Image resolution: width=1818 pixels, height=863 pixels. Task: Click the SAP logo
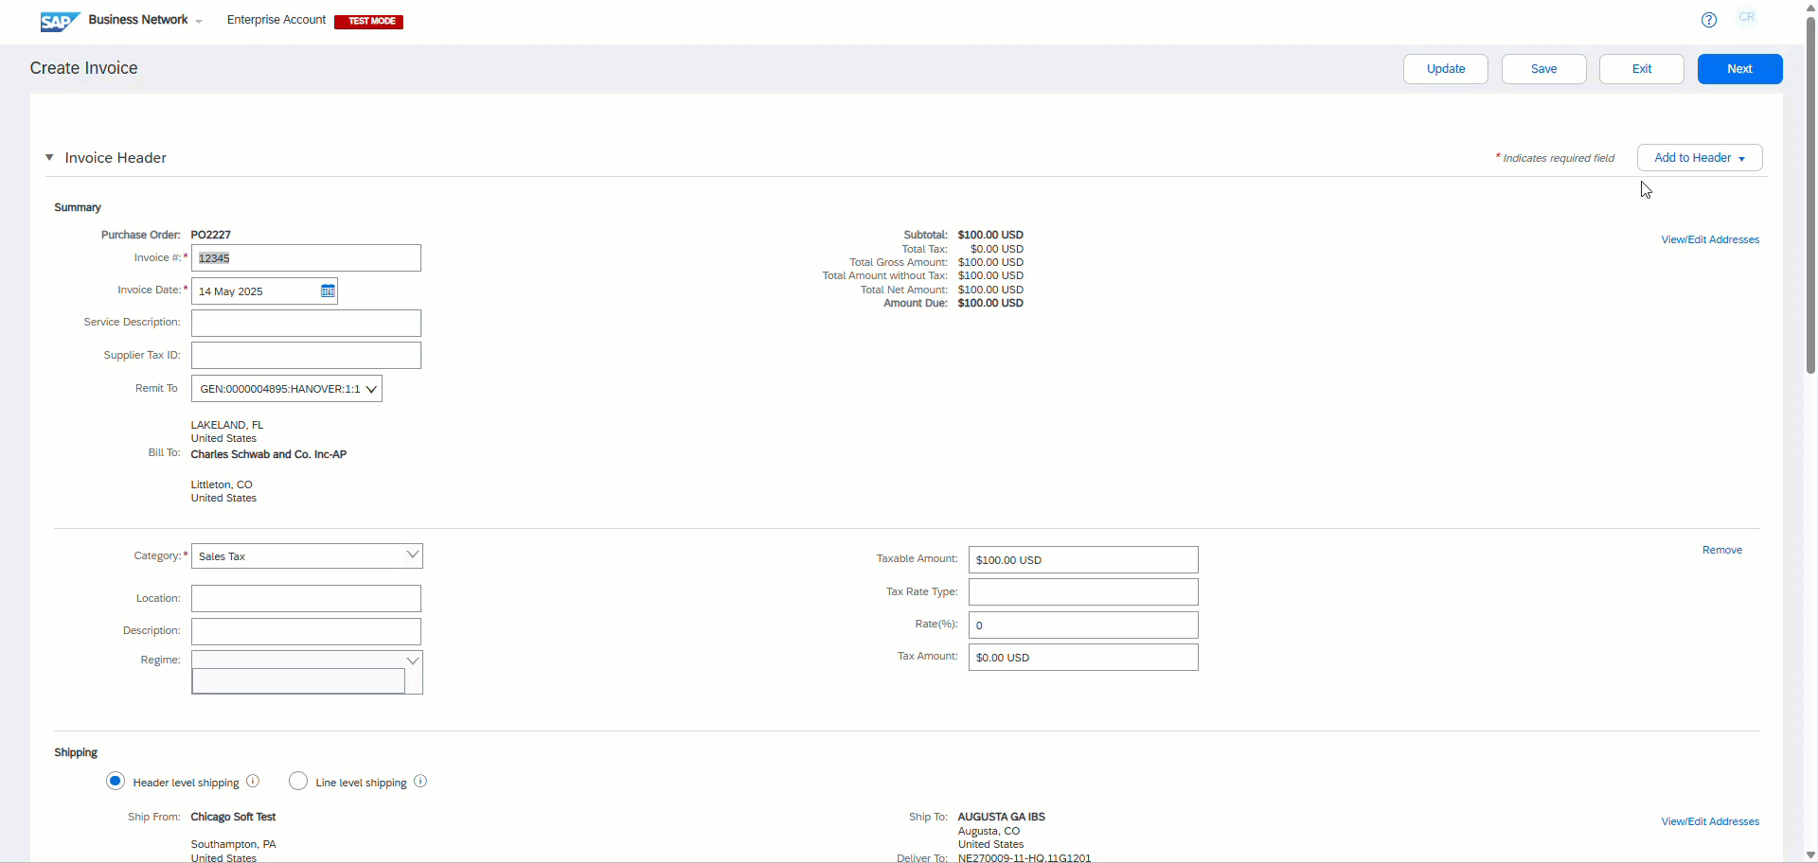[60, 21]
